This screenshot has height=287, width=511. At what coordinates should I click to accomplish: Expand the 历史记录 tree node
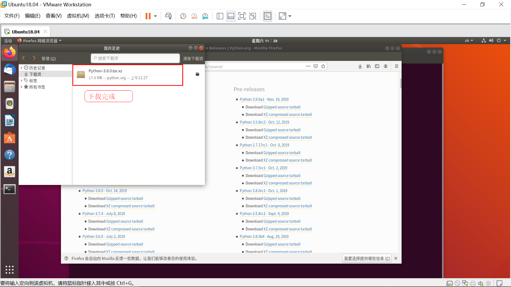21,68
